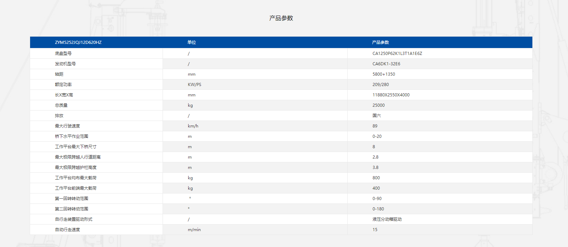Click value CA1250P62K1L3T1A1E6Z

397,54
